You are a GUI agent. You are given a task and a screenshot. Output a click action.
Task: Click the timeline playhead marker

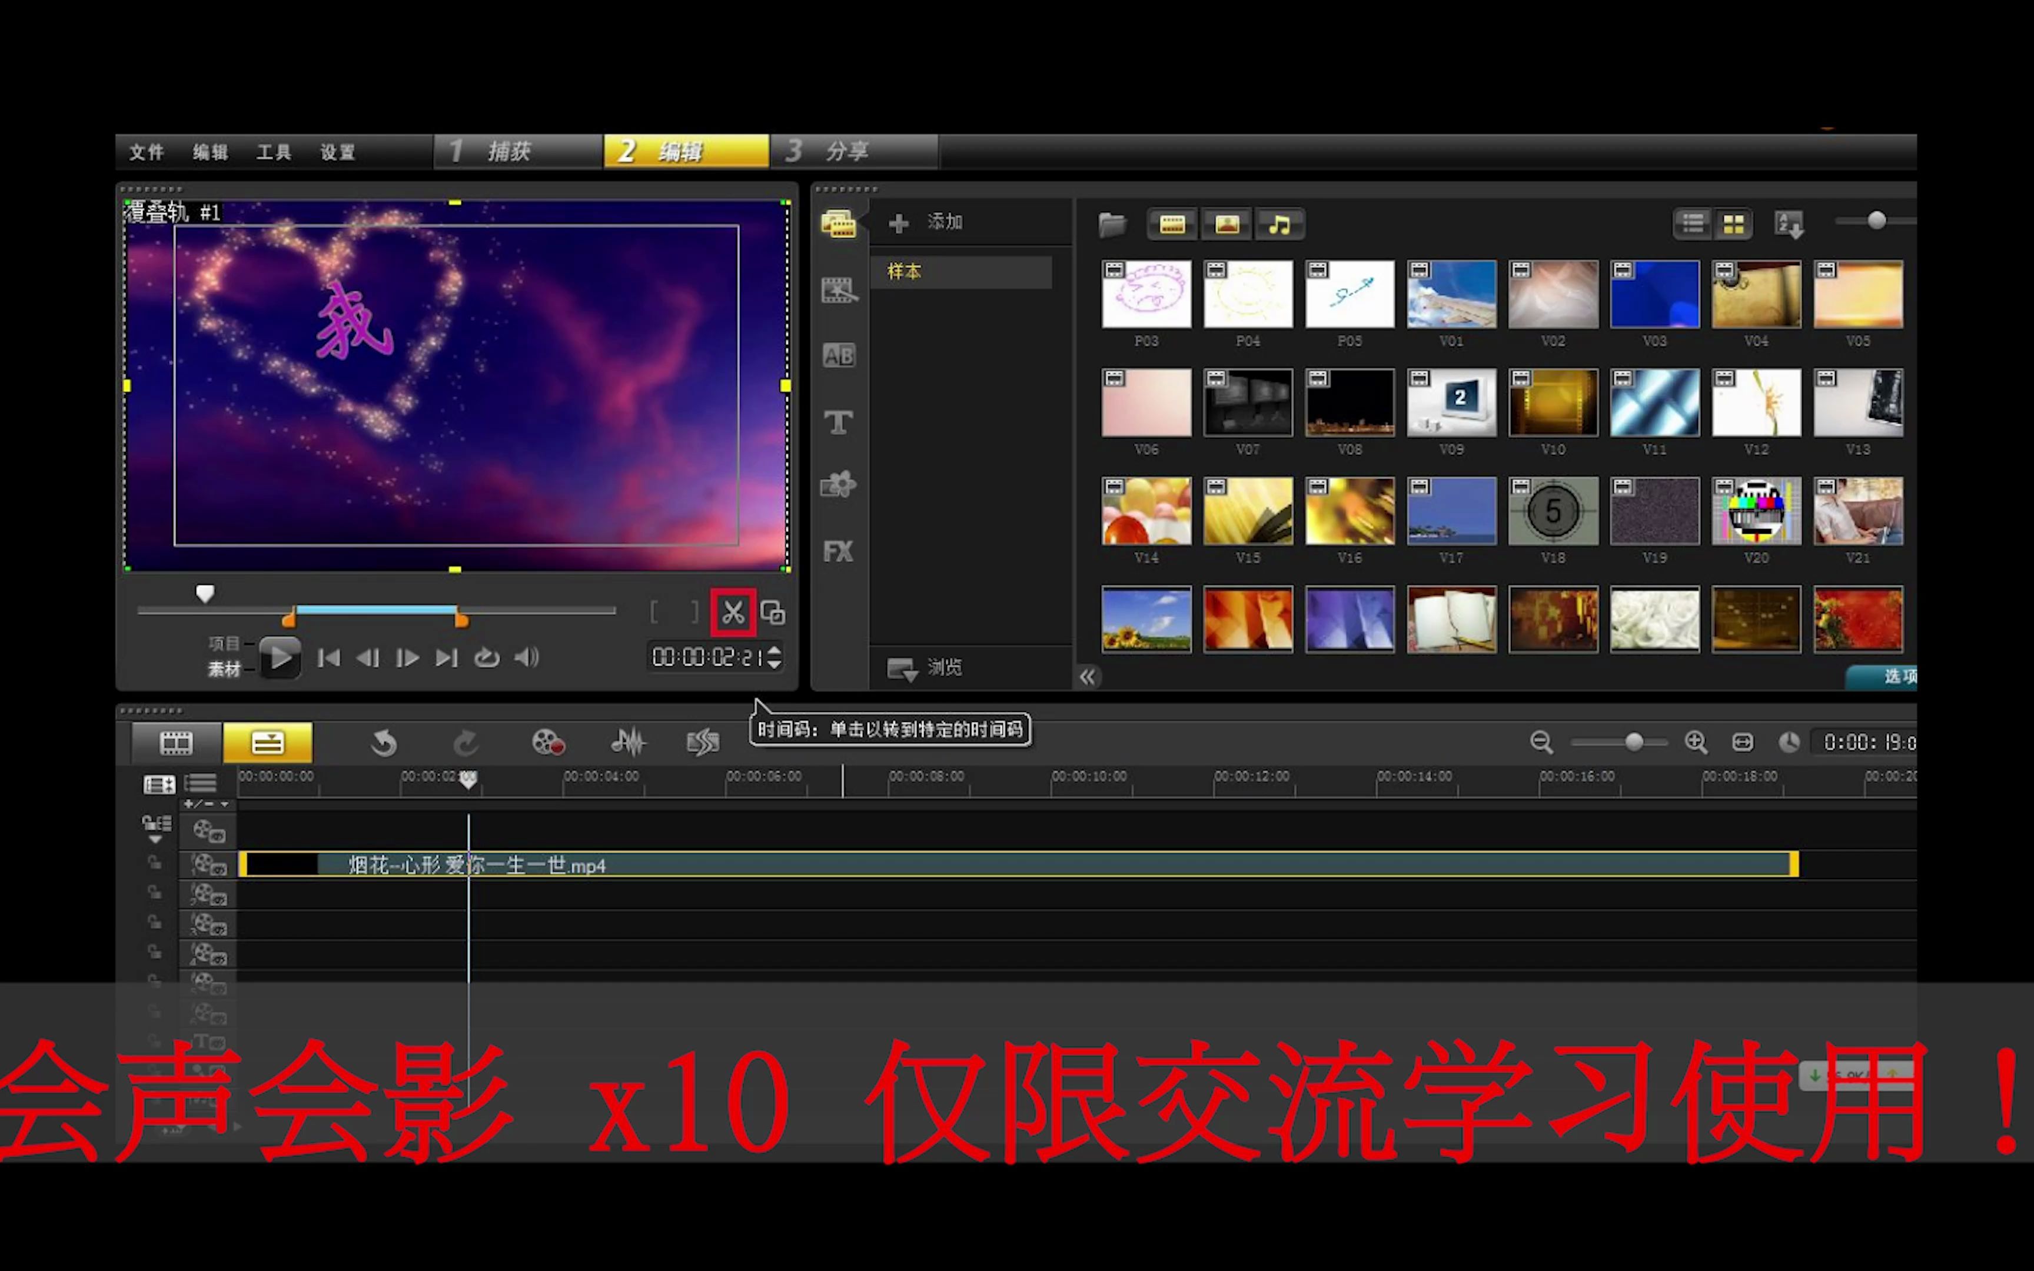pyautogui.click(x=468, y=779)
